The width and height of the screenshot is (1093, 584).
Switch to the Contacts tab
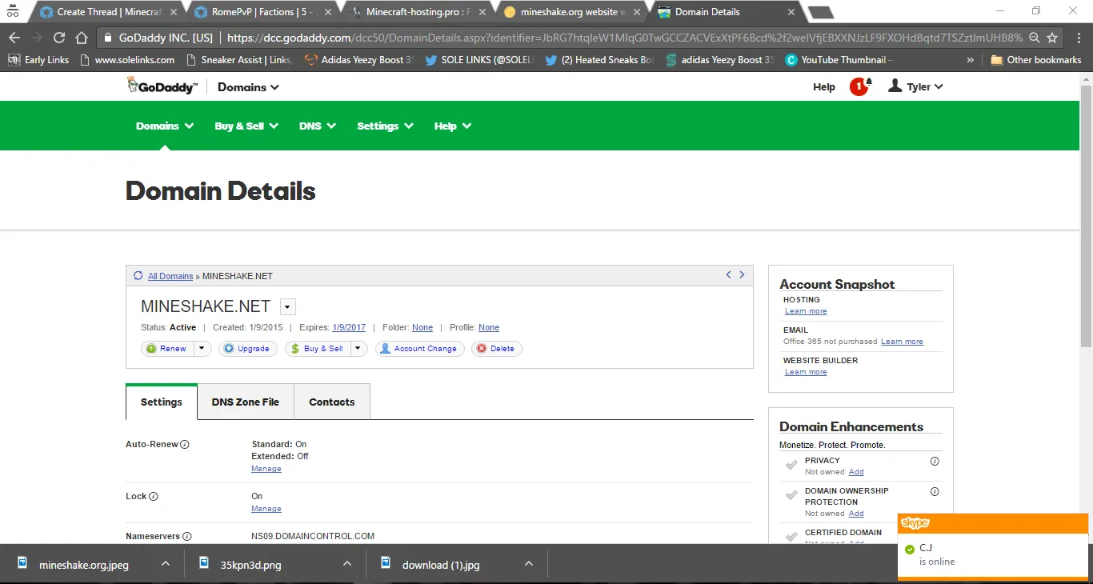[332, 402]
